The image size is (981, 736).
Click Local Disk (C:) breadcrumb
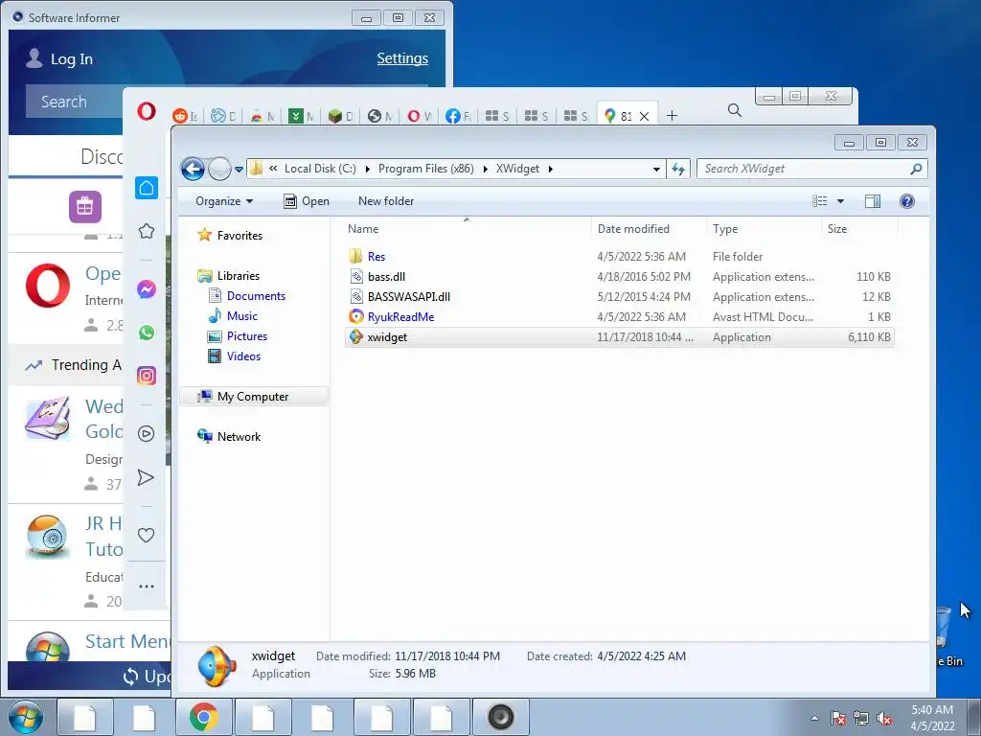(320, 169)
